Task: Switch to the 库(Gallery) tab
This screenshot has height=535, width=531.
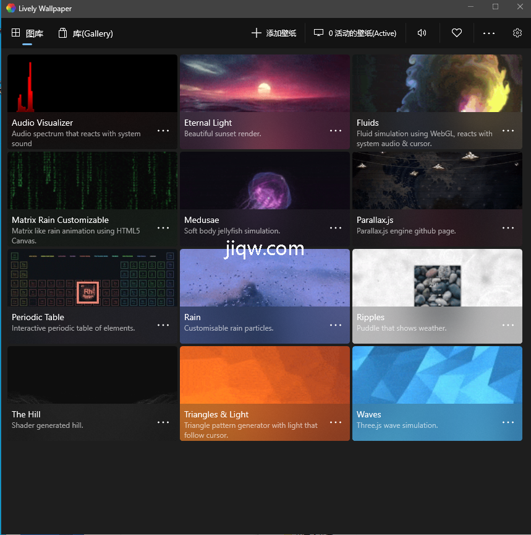Action: point(85,33)
